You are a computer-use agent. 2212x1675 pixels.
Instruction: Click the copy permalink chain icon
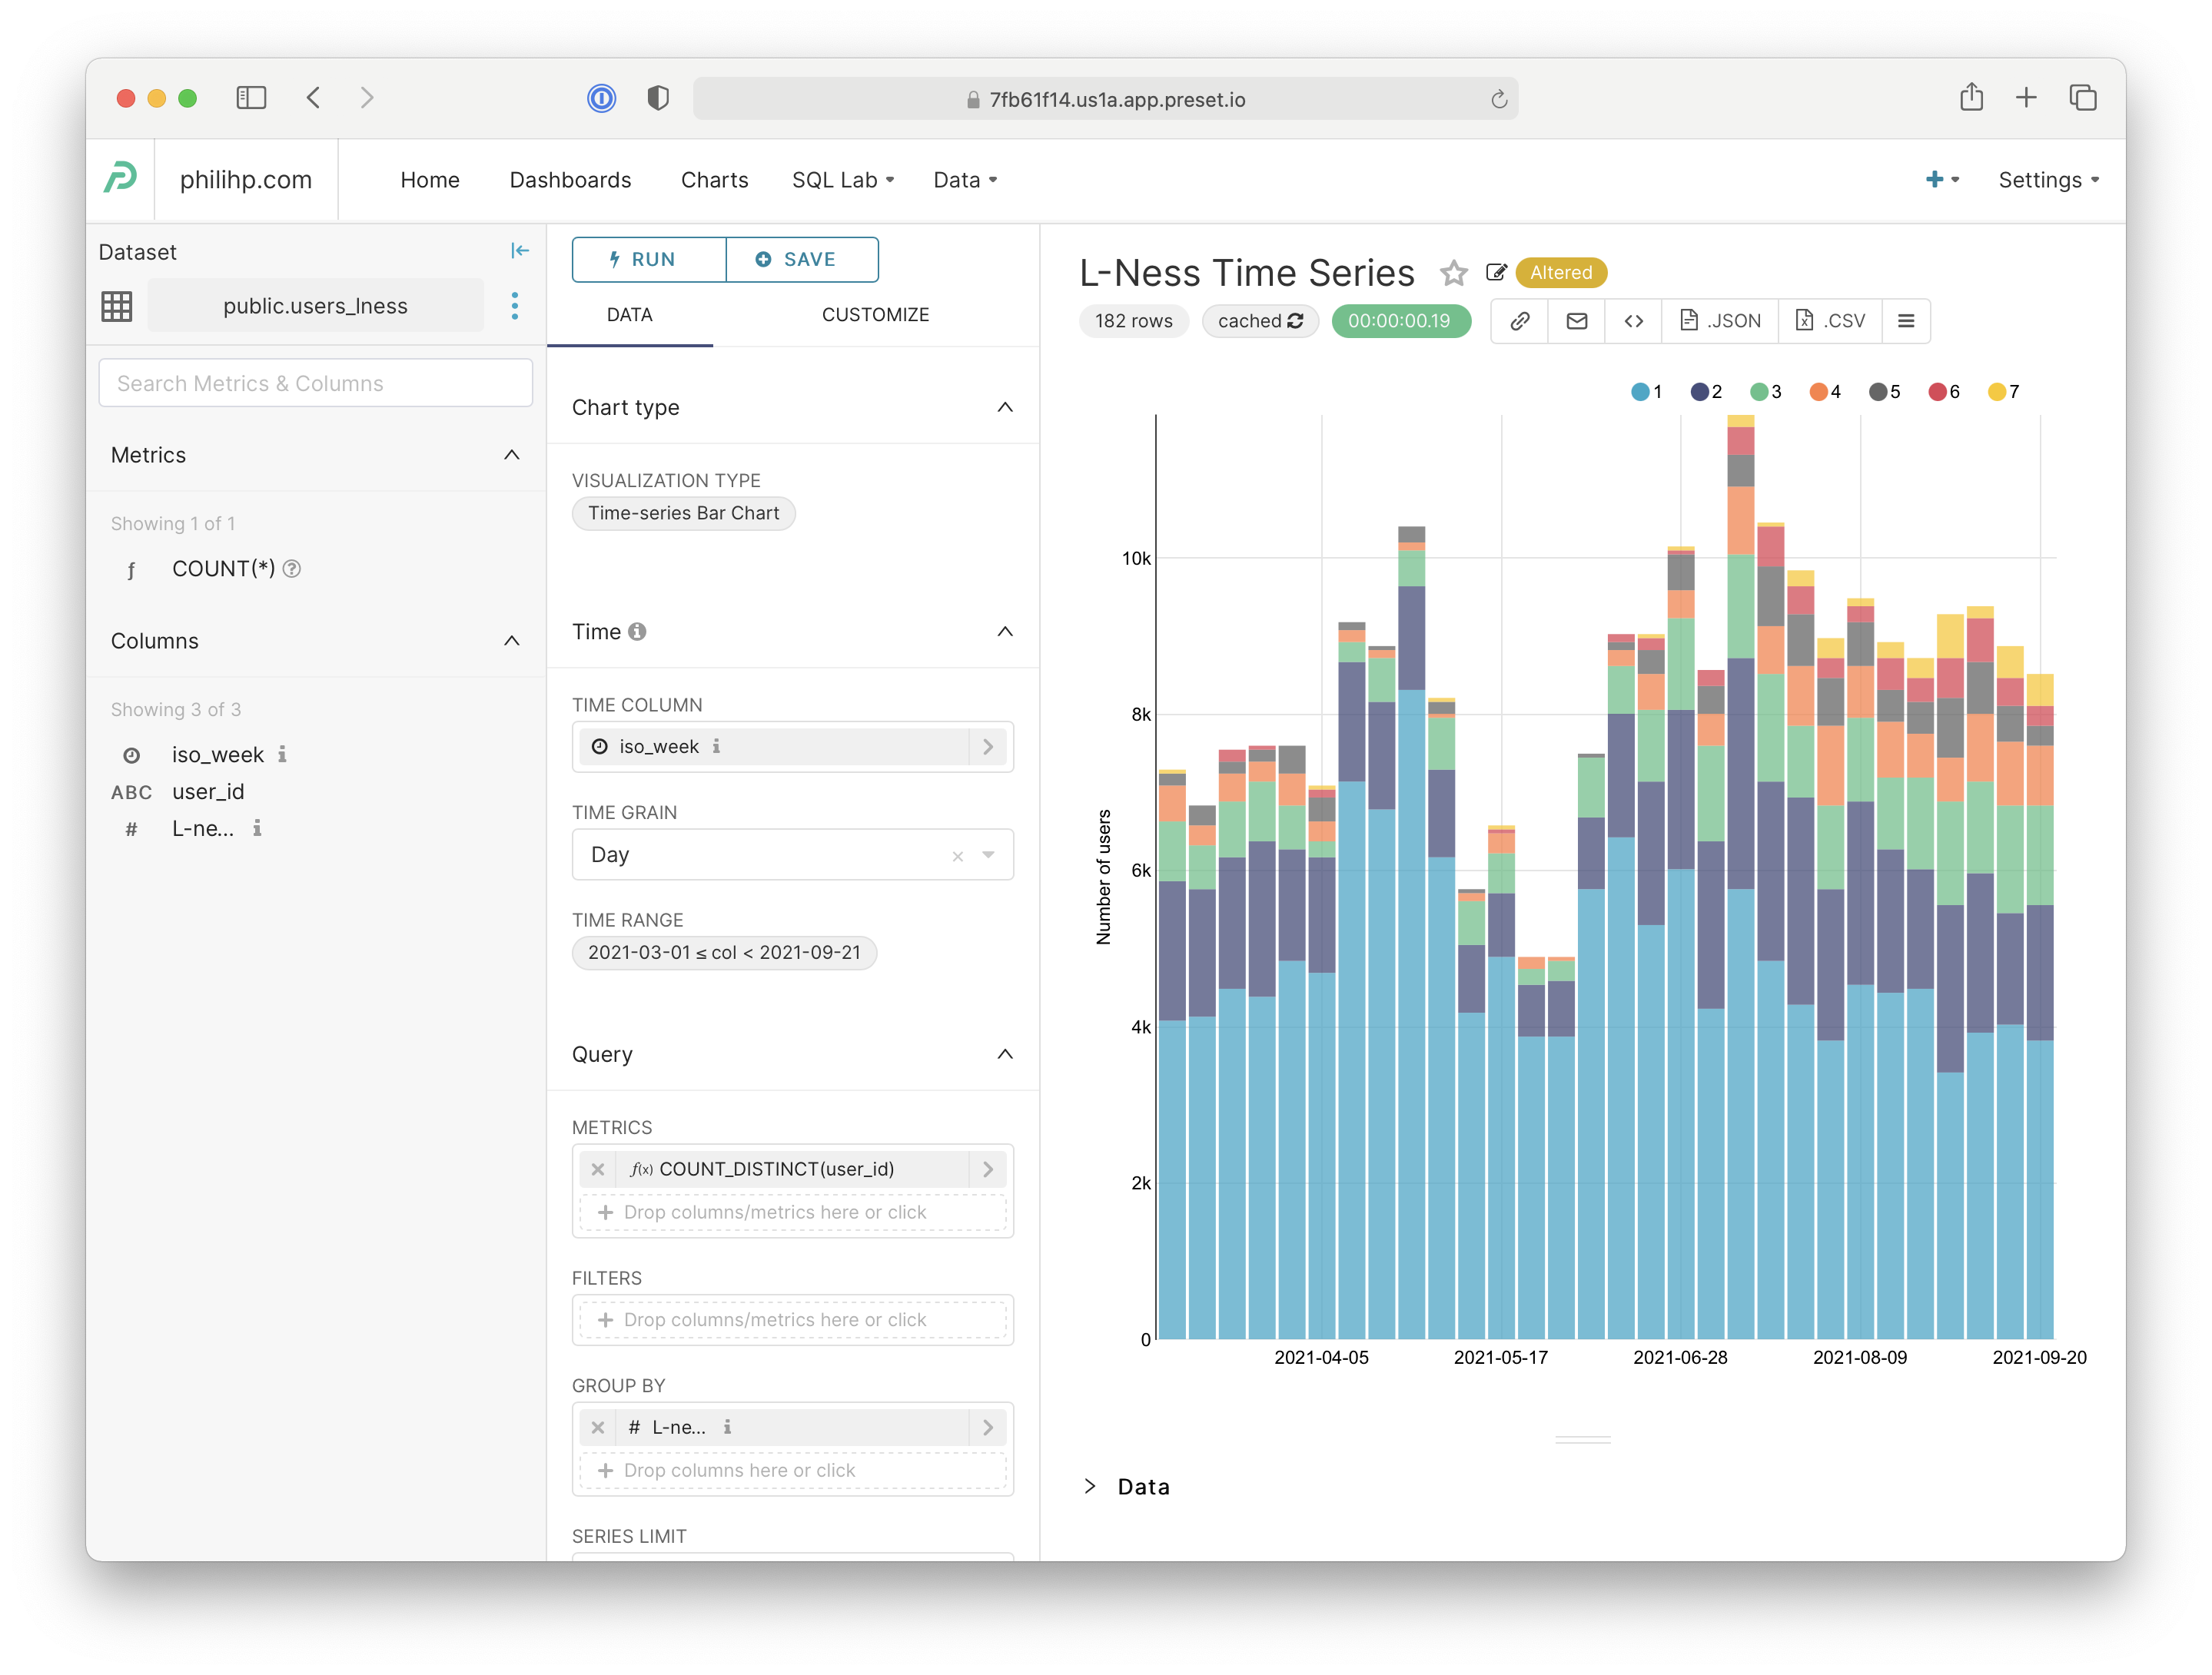pos(1519,321)
